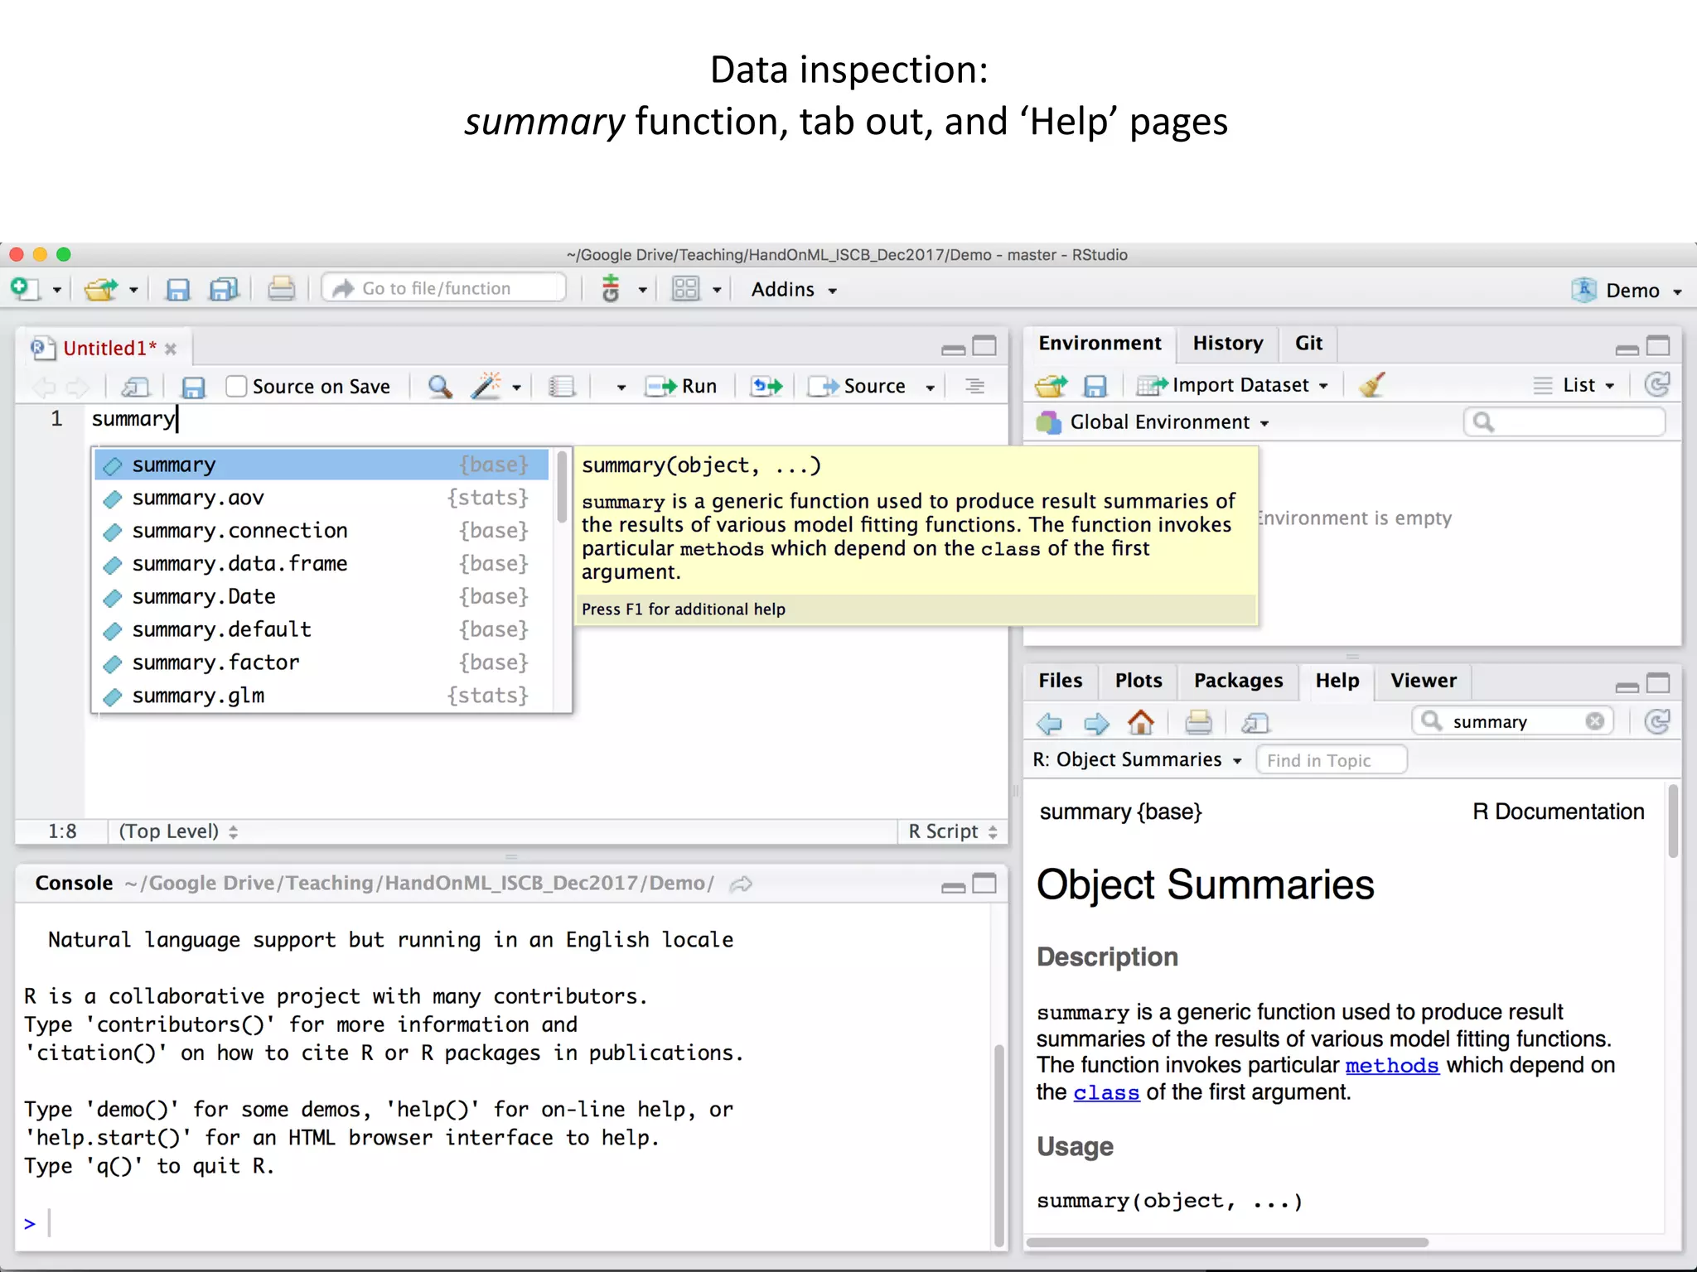Select summary.data.frame from autocomplete list
Image resolution: width=1697 pixels, height=1272 pixels.
322,564
